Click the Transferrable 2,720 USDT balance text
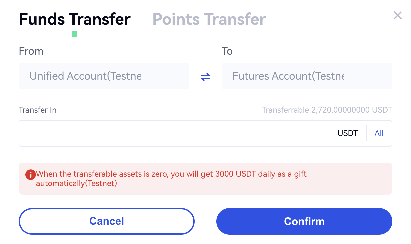Screen dimensions: 411x244 [x=327, y=110]
